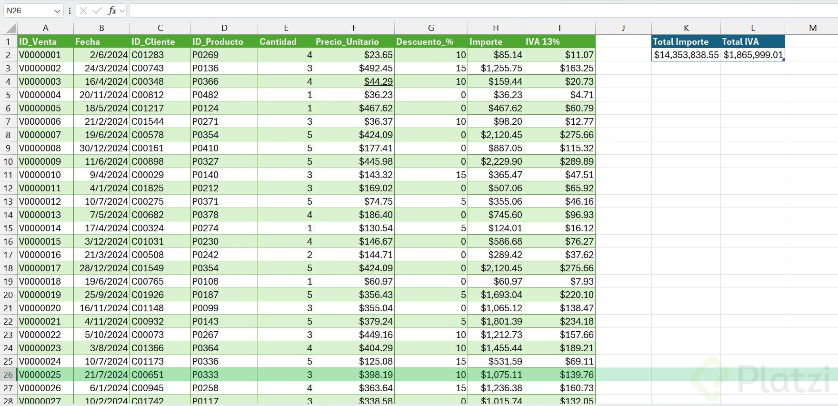Select column I header

tap(560, 28)
